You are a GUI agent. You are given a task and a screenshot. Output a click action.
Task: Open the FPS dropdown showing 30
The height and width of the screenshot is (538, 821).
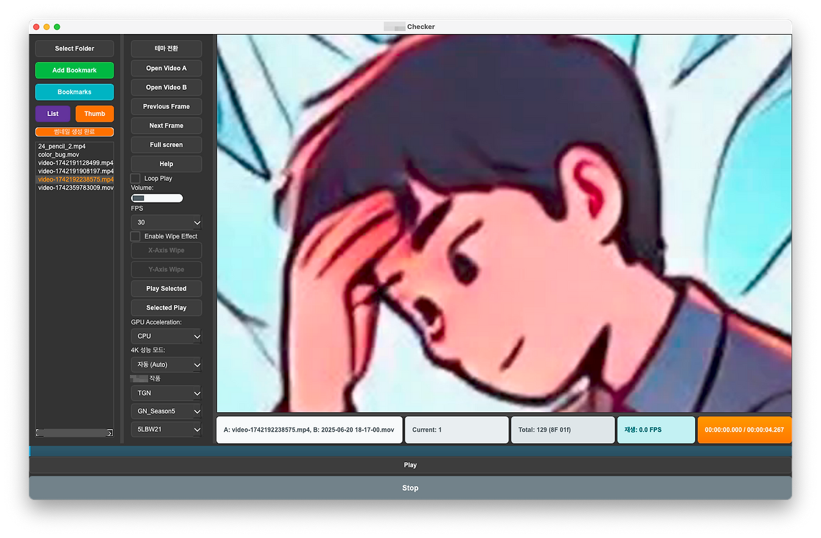pos(166,223)
